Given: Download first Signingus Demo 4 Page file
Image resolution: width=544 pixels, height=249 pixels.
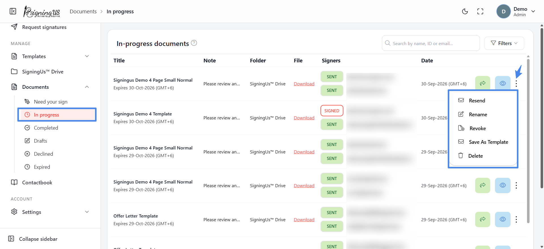Looking at the screenshot, I should [x=304, y=84].
